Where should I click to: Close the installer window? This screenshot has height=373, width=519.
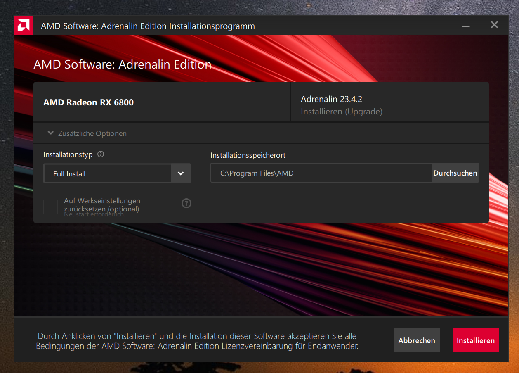click(494, 25)
